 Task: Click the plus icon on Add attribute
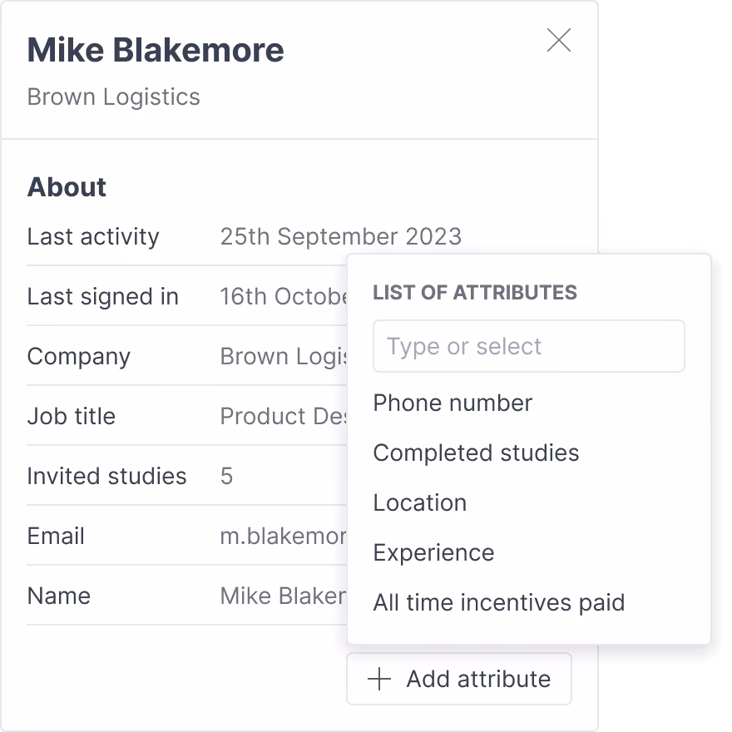pos(378,679)
